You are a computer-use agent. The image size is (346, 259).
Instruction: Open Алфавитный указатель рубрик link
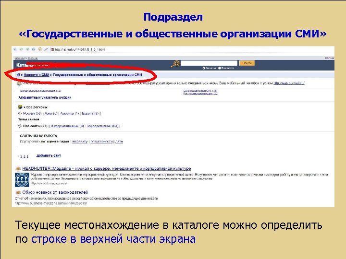click(45, 97)
